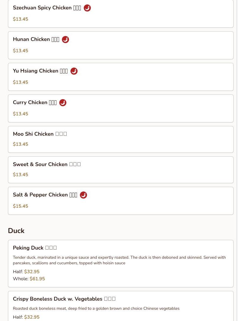The height and width of the screenshot is (321, 243).
Task: Click the Duck section heading
Action: (16, 231)
